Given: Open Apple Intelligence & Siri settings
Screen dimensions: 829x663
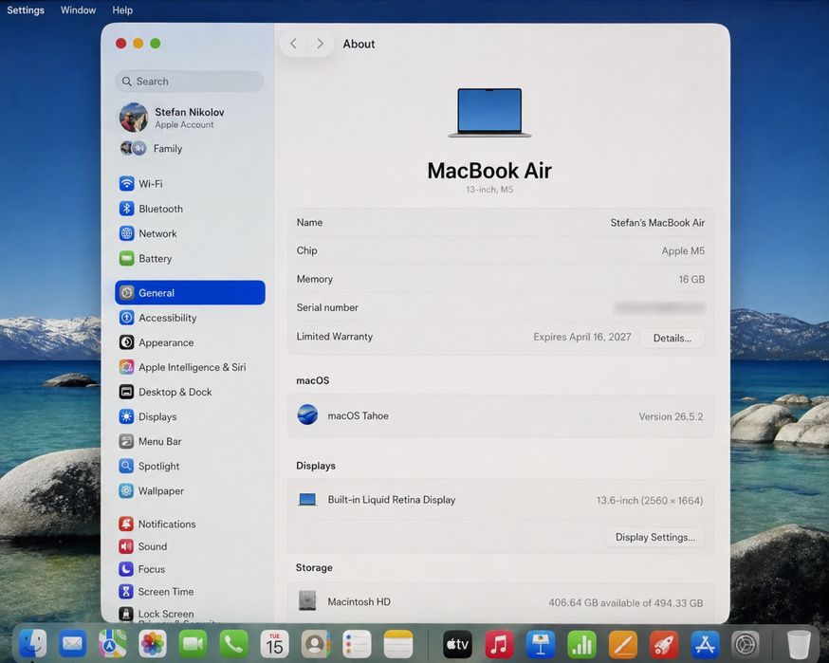Looking at the screenshot, I should (190, 367).
